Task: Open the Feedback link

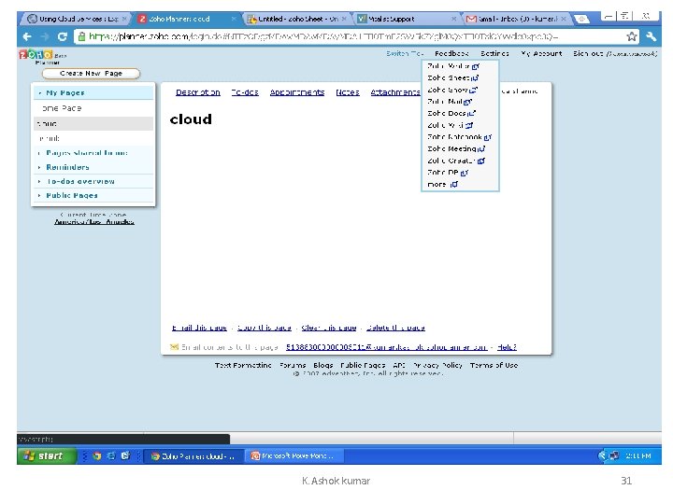Action: click(x=451, y=53)
